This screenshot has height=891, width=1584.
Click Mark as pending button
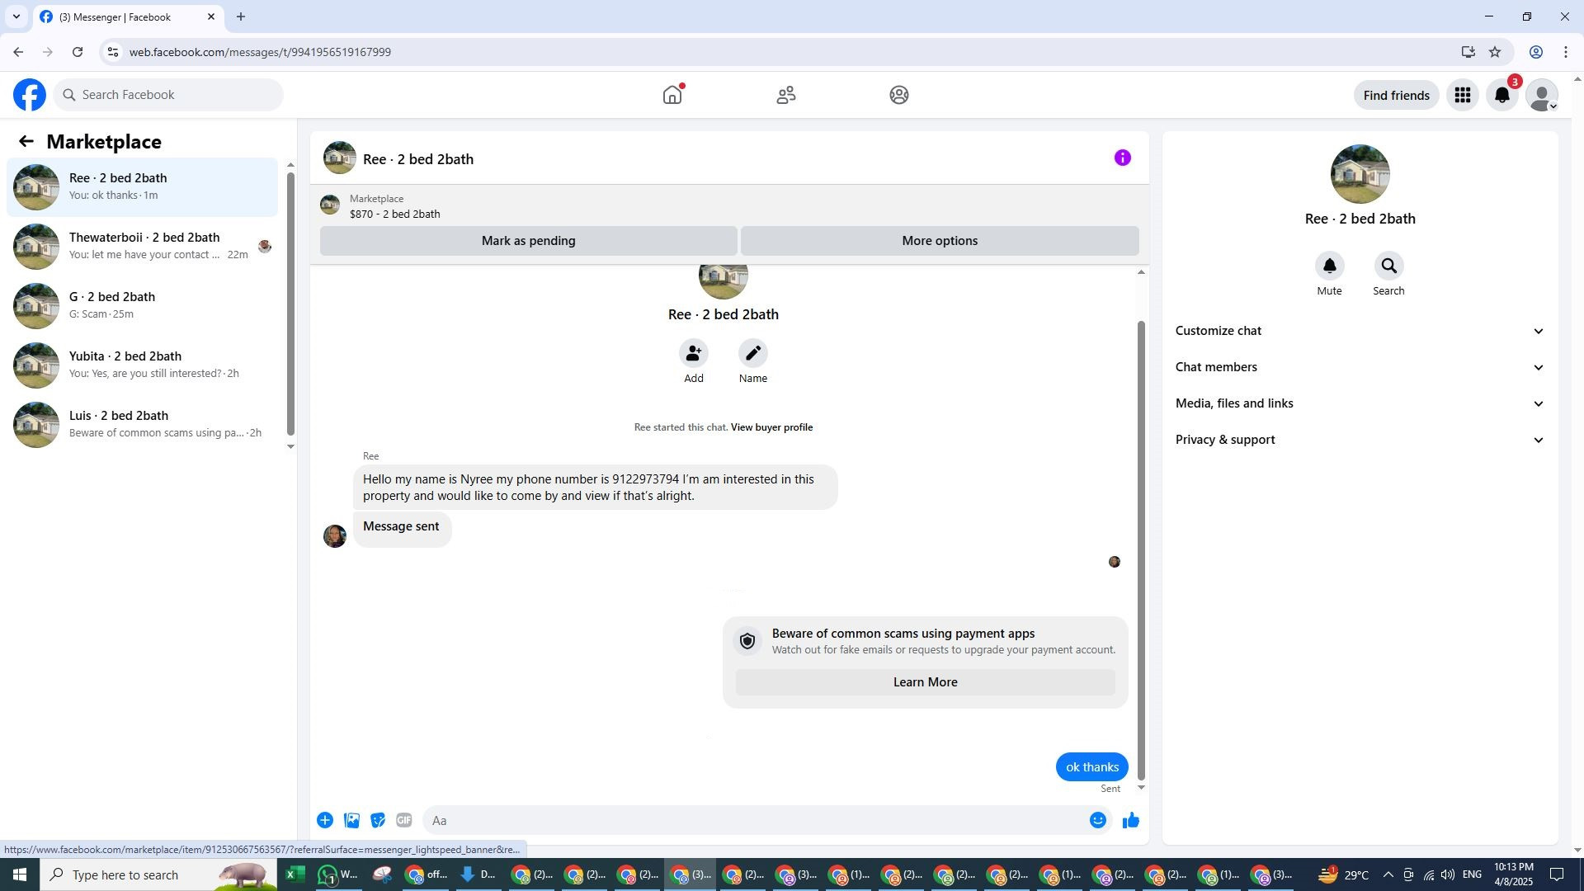[x=528, y=241]
